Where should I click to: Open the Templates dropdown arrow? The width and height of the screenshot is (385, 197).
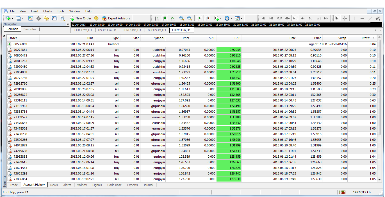[x=242, y=19]
